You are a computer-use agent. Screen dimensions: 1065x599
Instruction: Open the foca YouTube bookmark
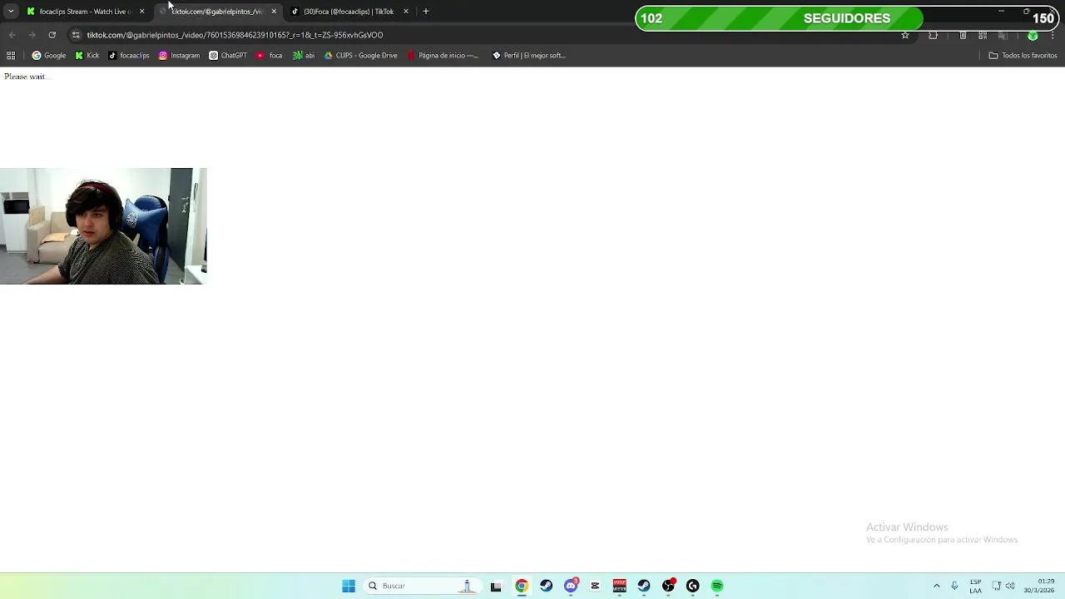(x=270, y=56)
